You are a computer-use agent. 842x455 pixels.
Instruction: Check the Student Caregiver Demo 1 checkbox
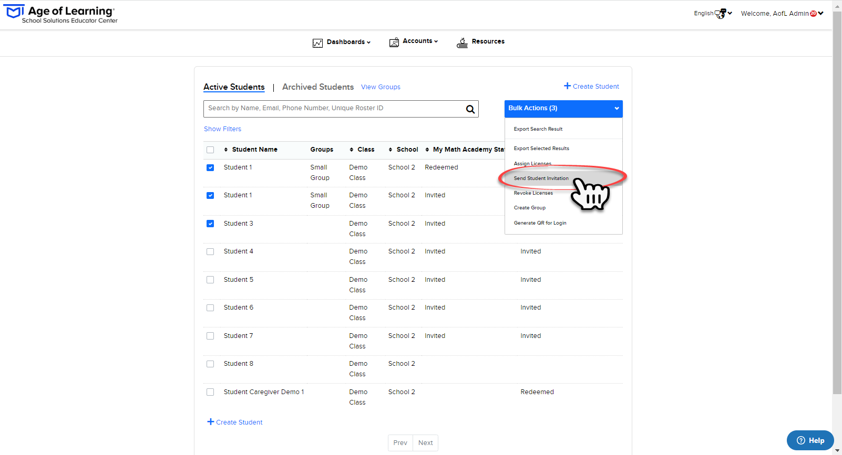[x=210, y=392]
